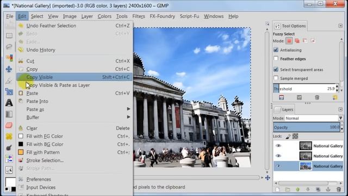Disable the Antialiasing checkbox

[276, 50]
